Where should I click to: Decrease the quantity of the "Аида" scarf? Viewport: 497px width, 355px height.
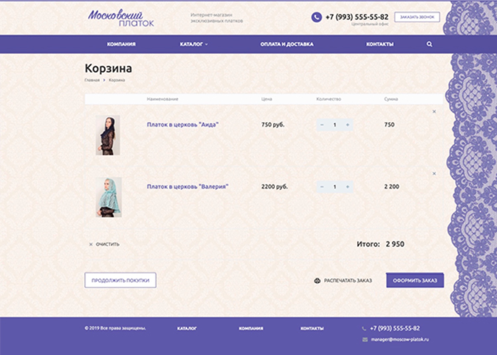click(x=322, y=125)
